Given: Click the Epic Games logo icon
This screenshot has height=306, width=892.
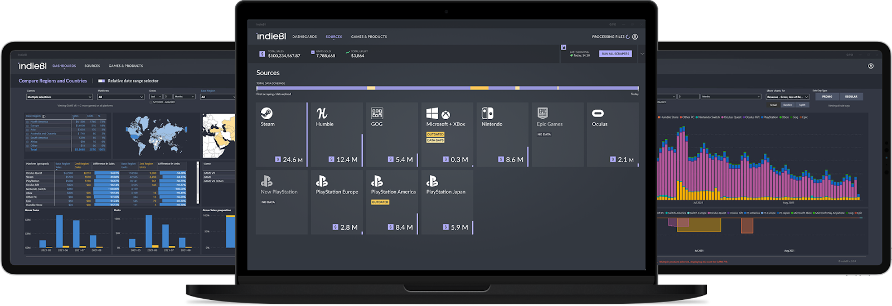Looking at the screenshot, I should pos(542,113).
